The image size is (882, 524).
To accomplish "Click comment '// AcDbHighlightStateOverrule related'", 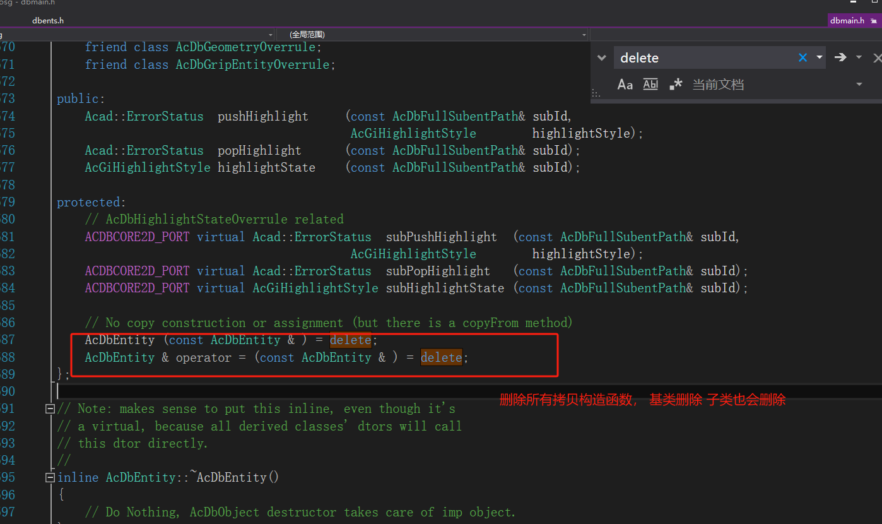I will point(215,219).
